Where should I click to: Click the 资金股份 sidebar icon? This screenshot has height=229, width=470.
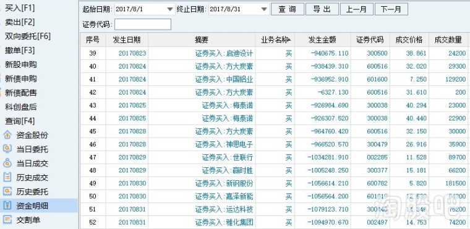point(7,135)
